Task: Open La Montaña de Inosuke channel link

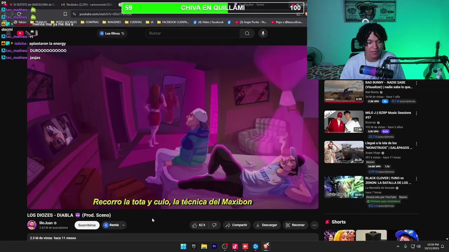Action: [380, 188]
